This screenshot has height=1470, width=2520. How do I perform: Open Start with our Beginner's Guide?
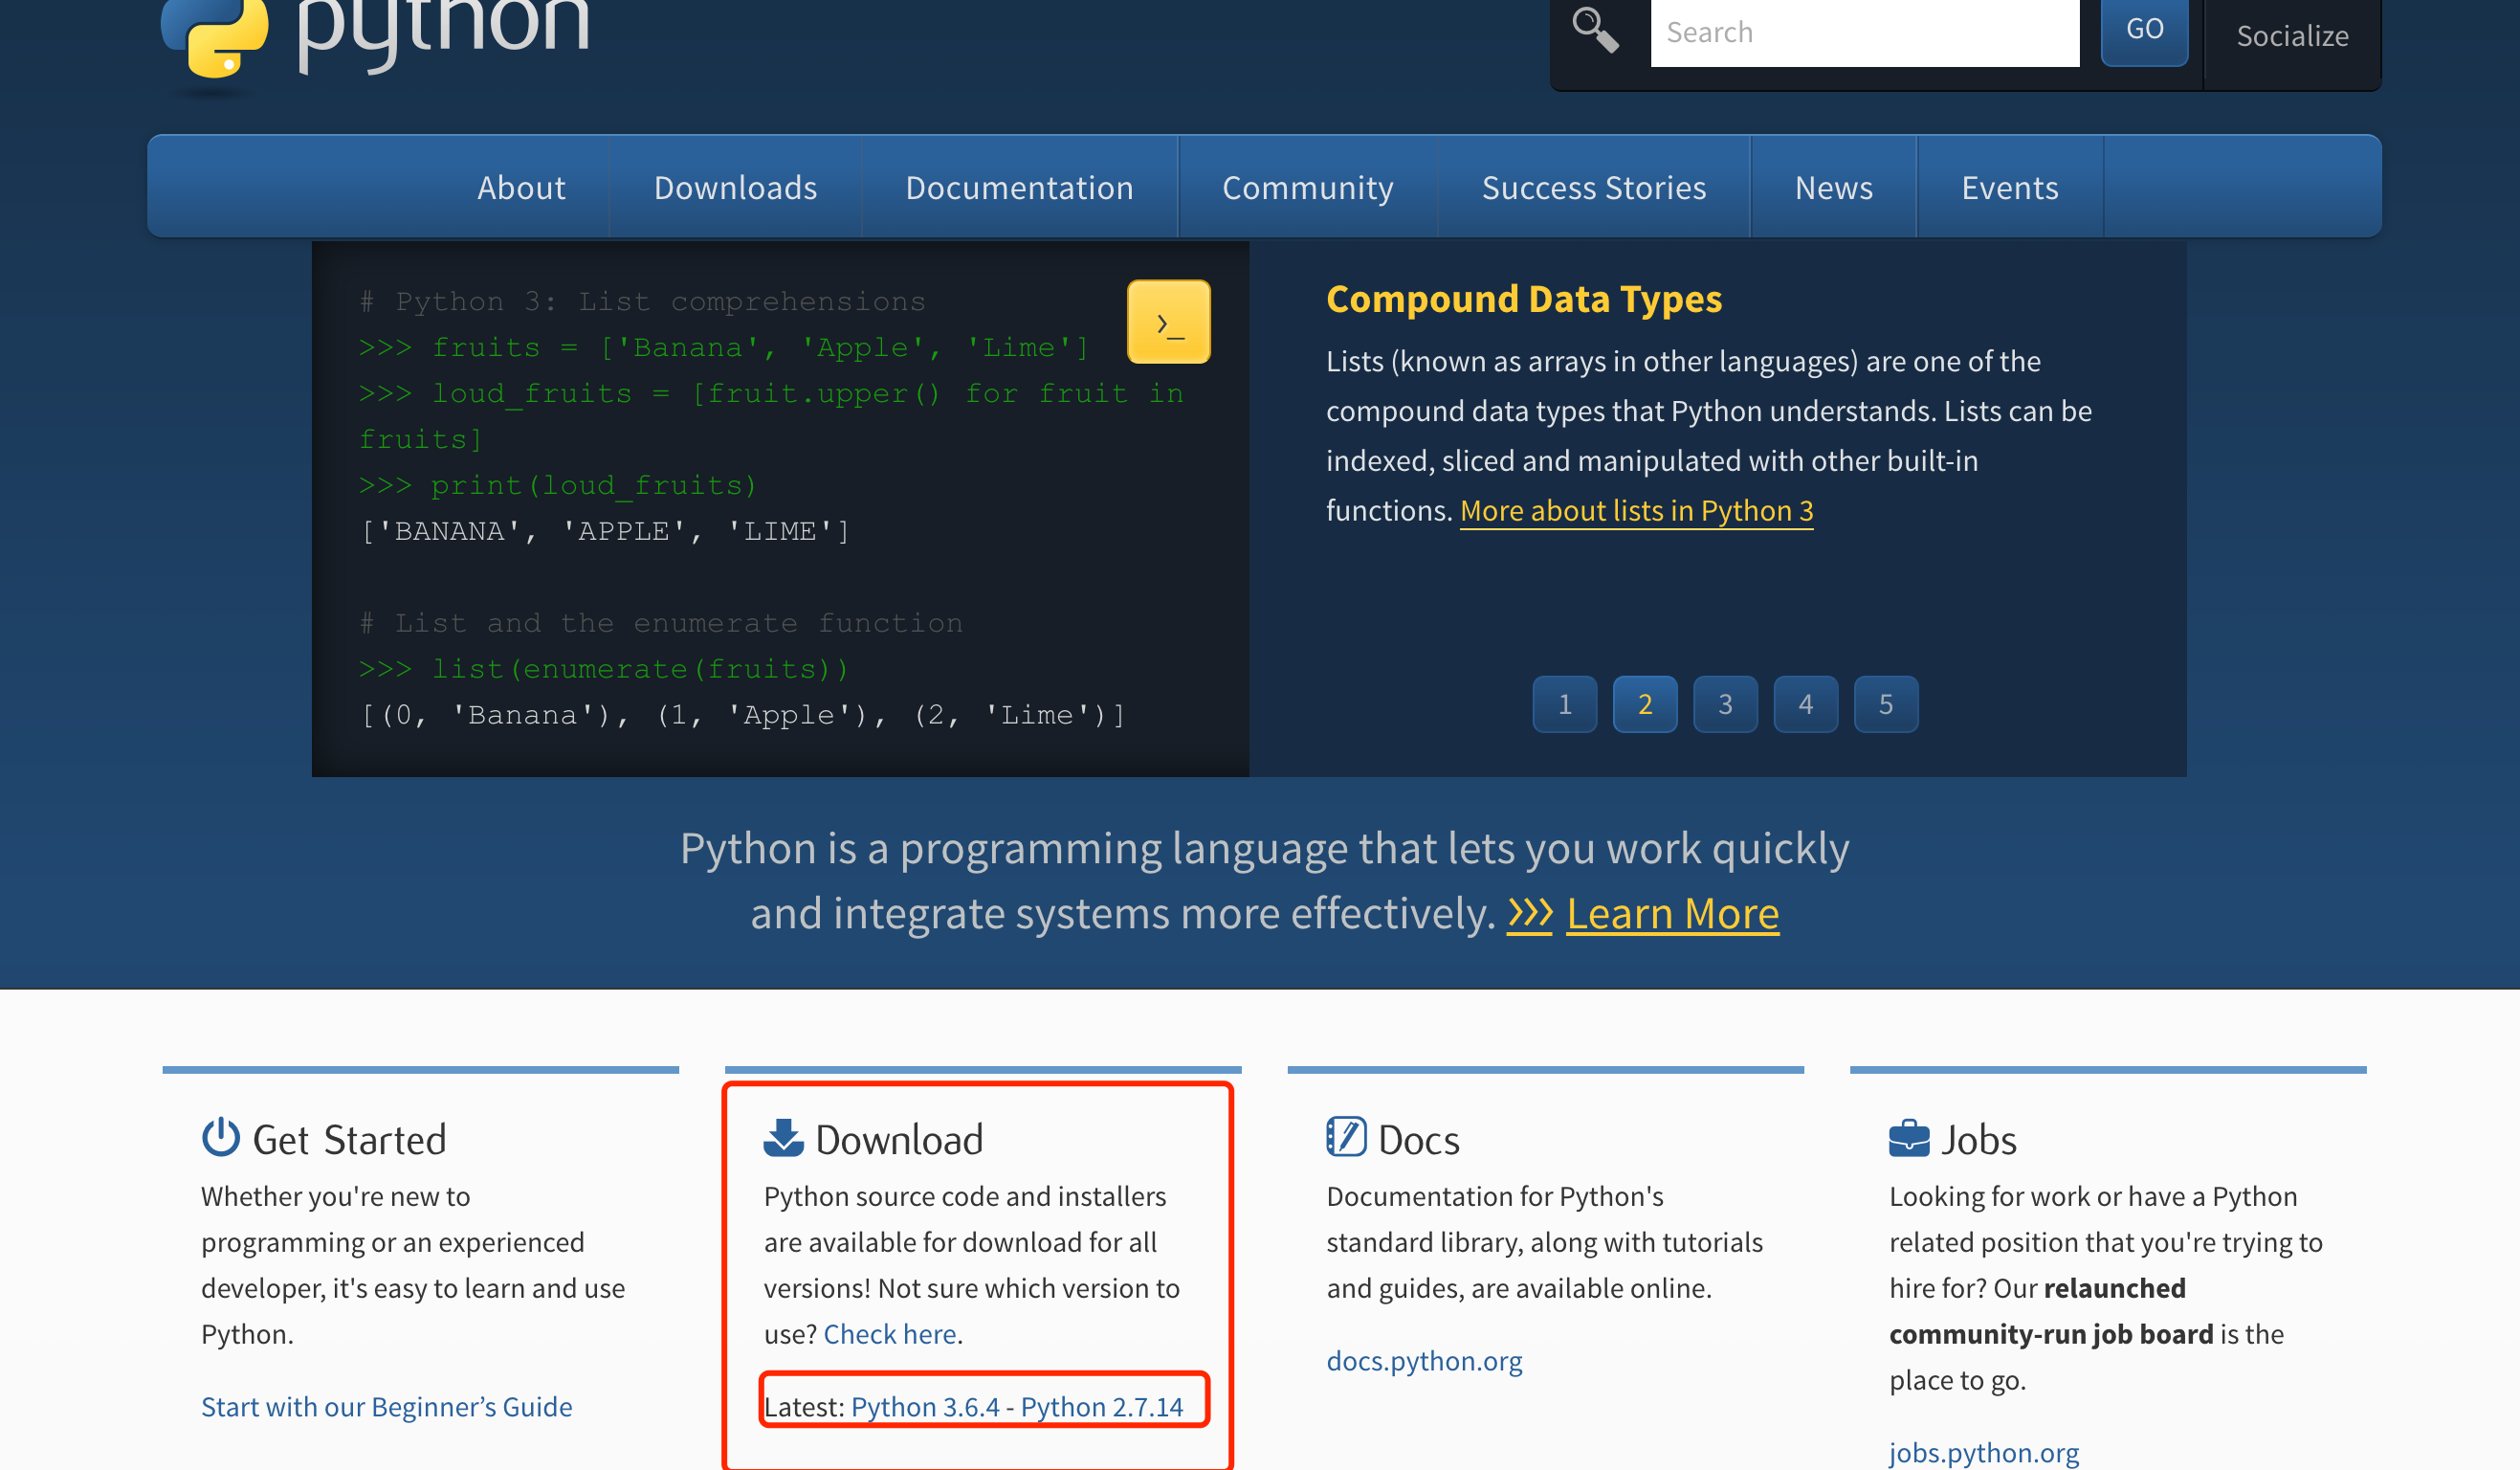pyautogui.click(x=387, y=1407)
